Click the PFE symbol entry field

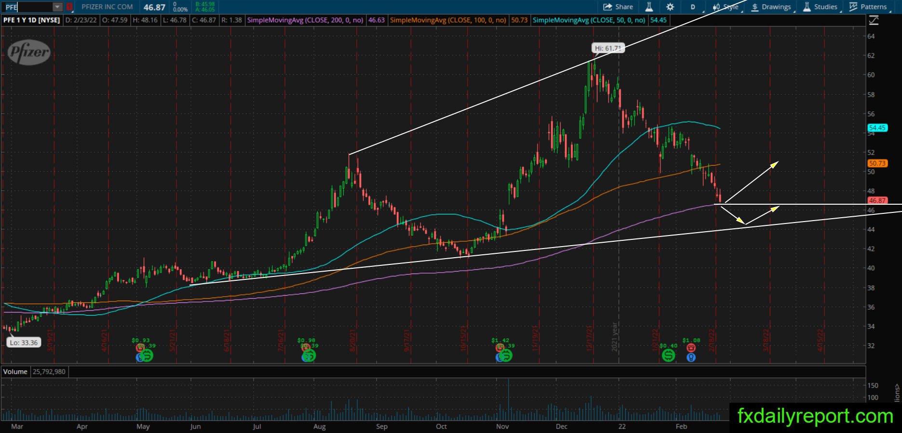(27, 7)
